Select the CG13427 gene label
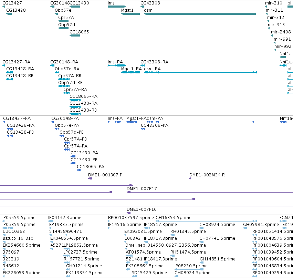 [x=12, y=3]
